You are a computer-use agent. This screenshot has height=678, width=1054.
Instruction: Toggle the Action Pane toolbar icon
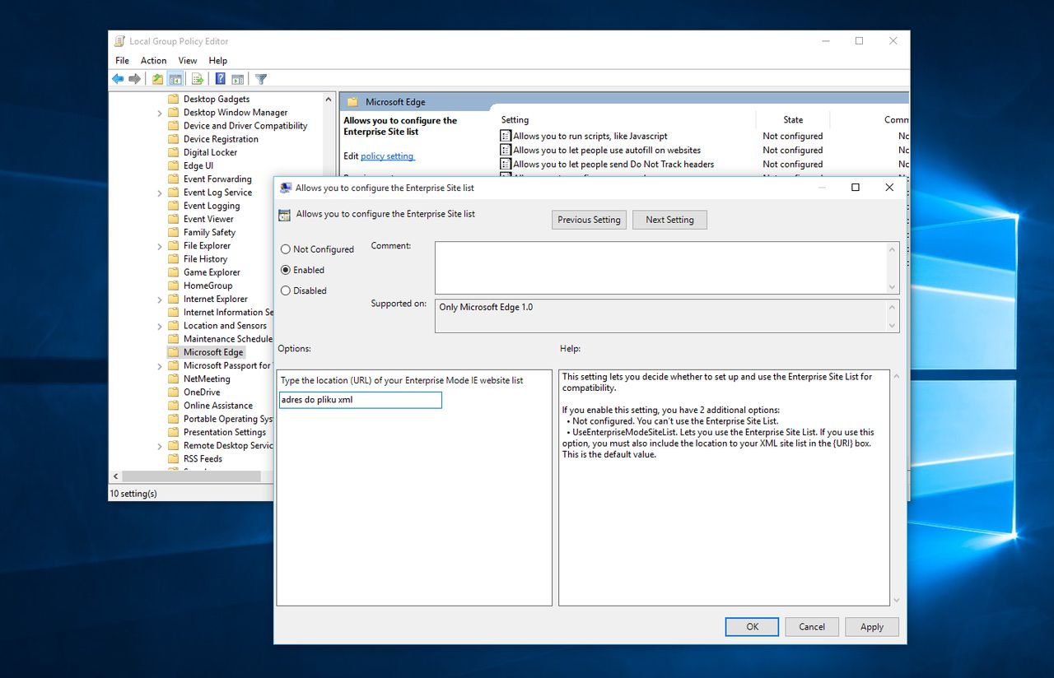237,79
